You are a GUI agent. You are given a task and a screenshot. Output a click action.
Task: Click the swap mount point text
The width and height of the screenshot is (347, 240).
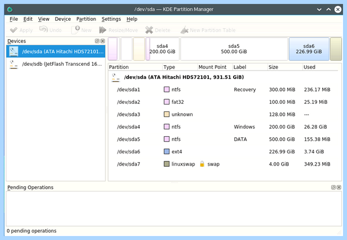[x=213, y=164]
